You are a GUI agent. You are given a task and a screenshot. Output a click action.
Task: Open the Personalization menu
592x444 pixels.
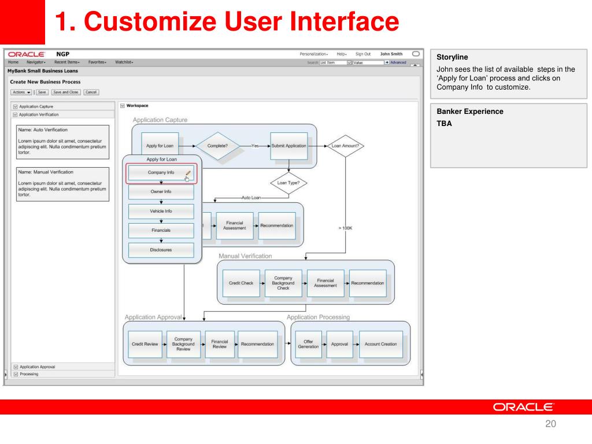314,54
